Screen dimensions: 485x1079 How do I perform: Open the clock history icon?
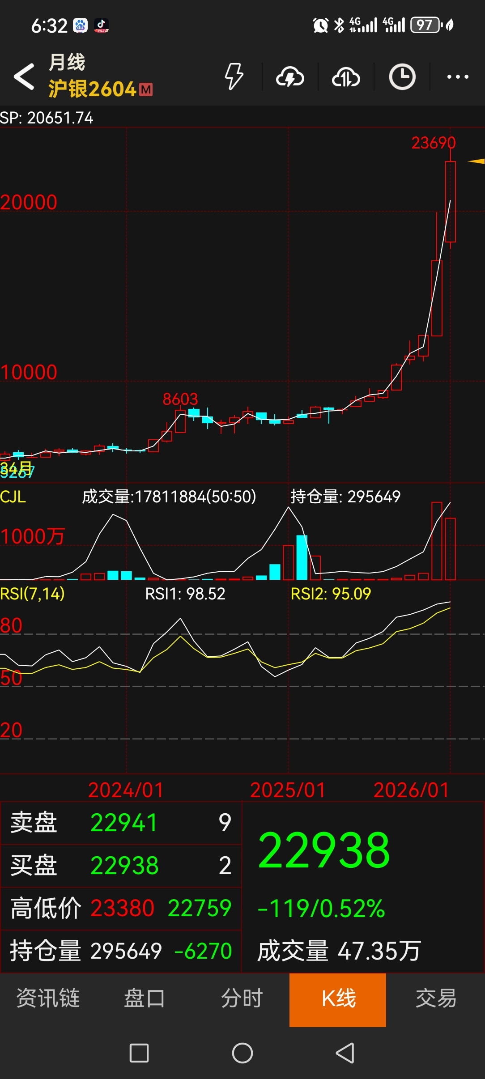(x=402, y=77)
